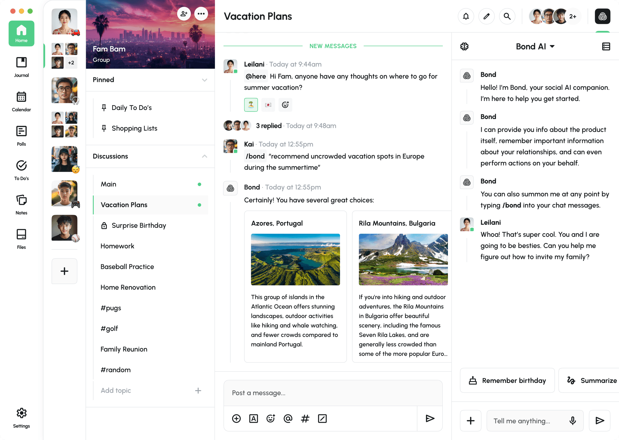
Task: Select the Vacation Plans discussion
Action: [151, 205]
